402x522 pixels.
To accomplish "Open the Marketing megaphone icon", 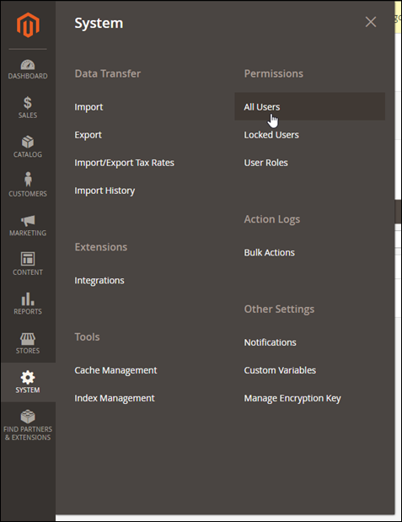I will tap(28, 221).
